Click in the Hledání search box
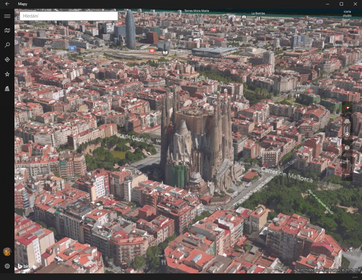 [68, 16]
